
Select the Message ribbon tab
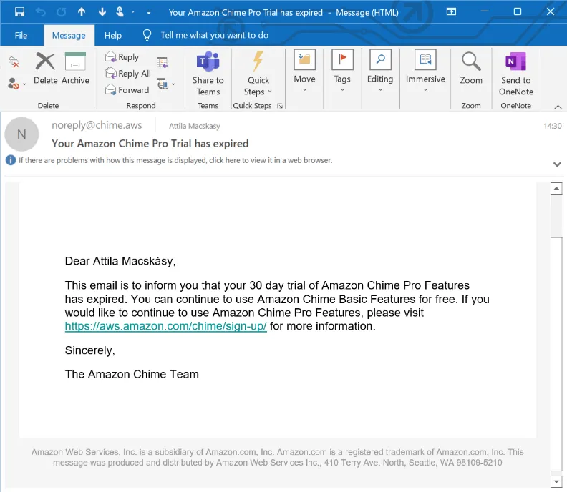pyautogui.click(x=69, y=36)
